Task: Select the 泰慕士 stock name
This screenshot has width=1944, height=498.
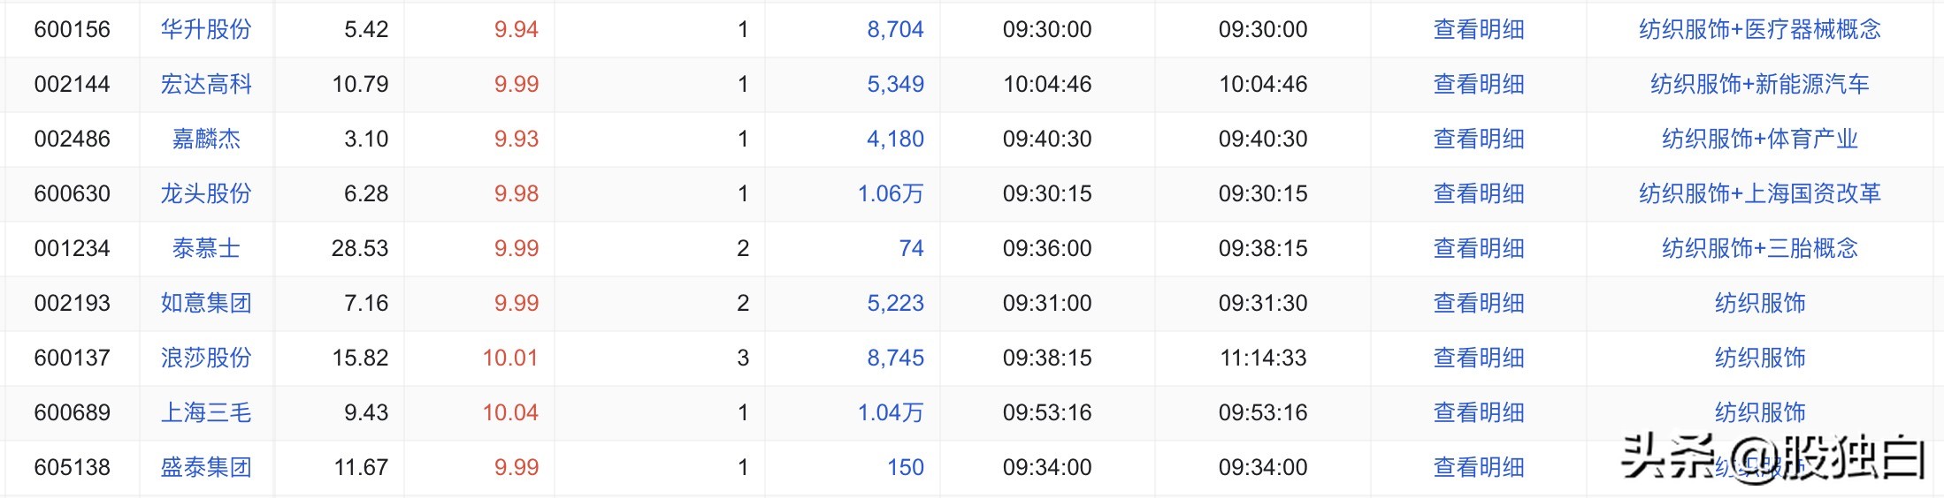Action: pos(206,248)
